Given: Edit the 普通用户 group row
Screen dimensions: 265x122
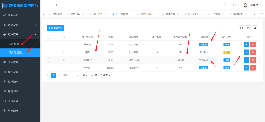Looking at the screenshot, I should coord(246,60).
